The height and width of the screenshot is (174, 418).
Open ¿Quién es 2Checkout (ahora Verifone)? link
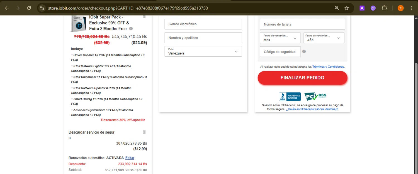point(312,109)
